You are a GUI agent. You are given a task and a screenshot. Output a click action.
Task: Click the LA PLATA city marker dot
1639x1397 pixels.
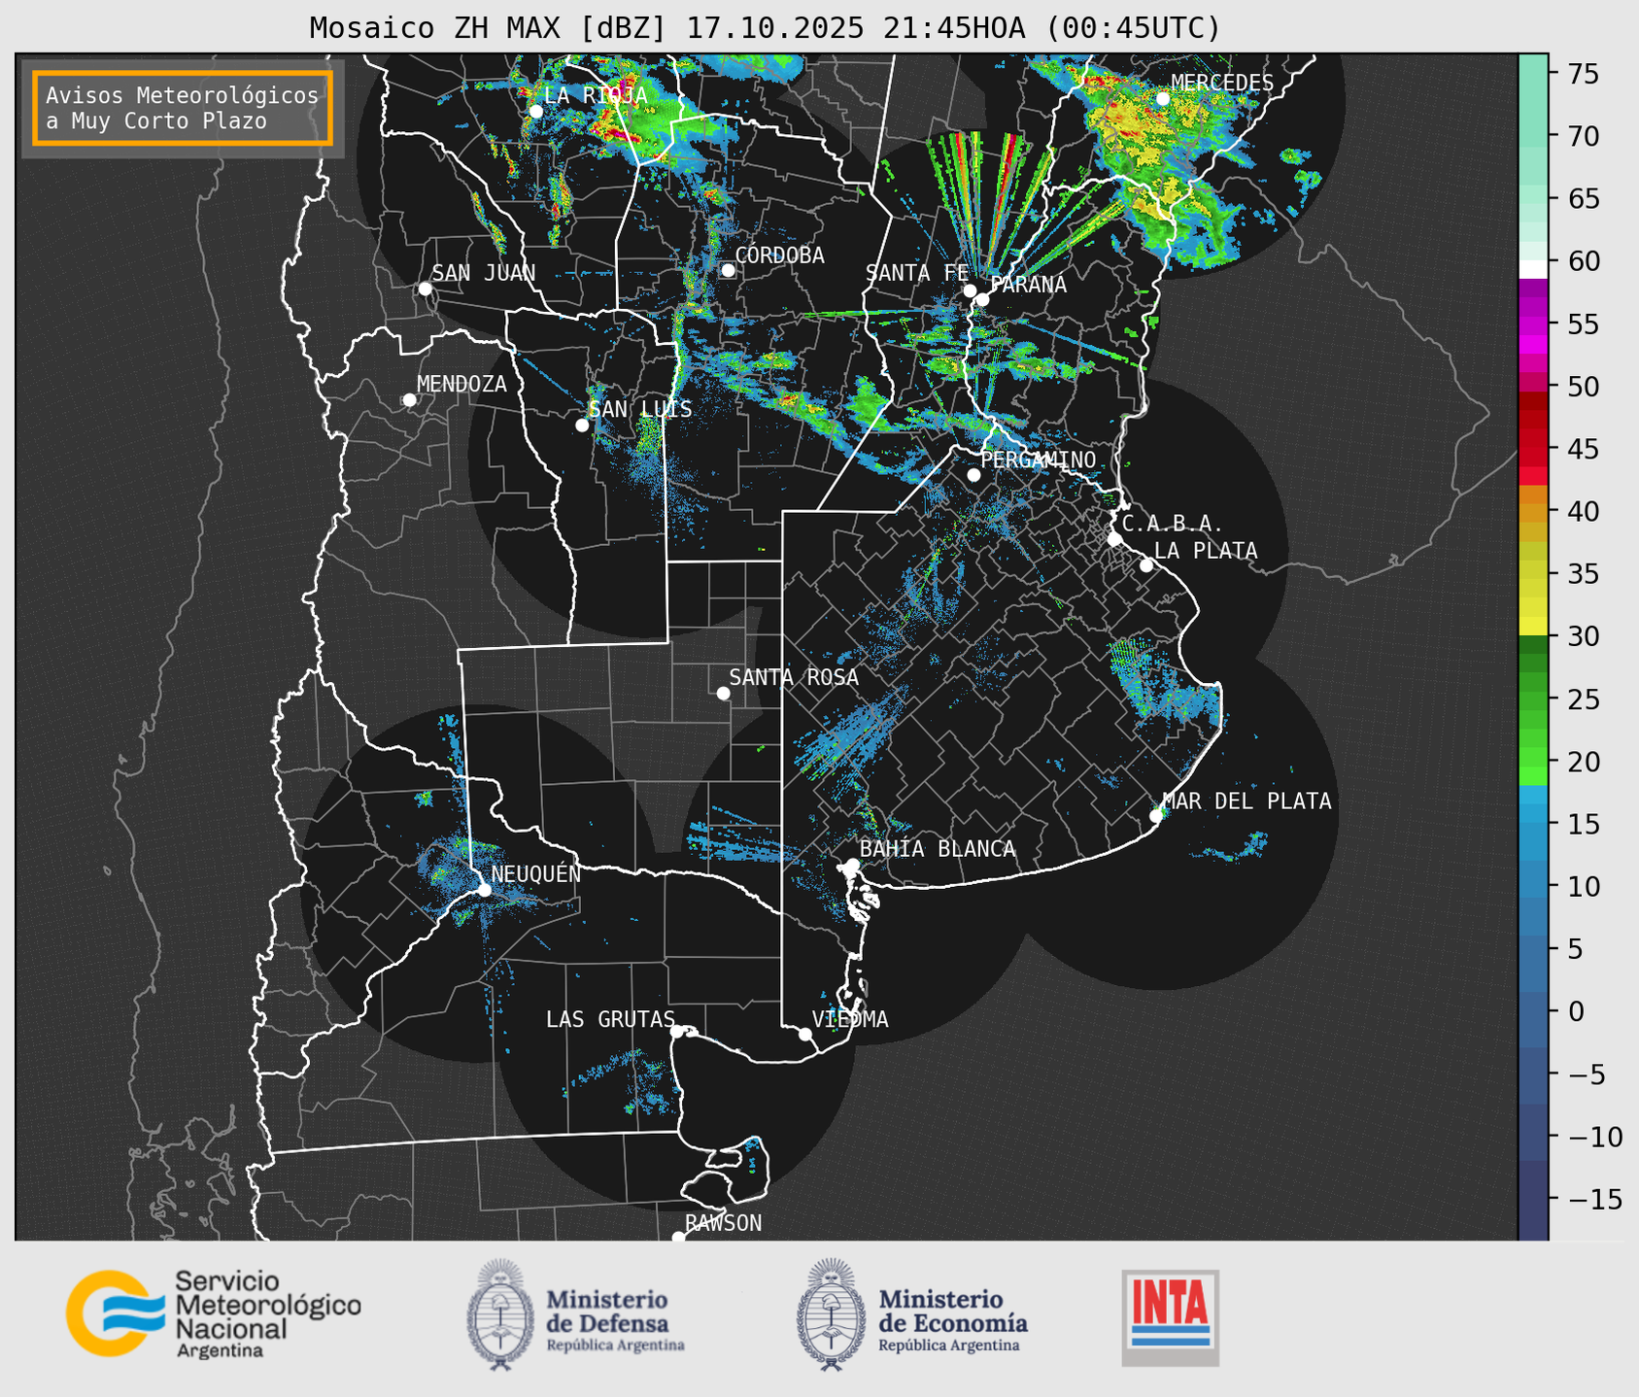[1146, 565]
